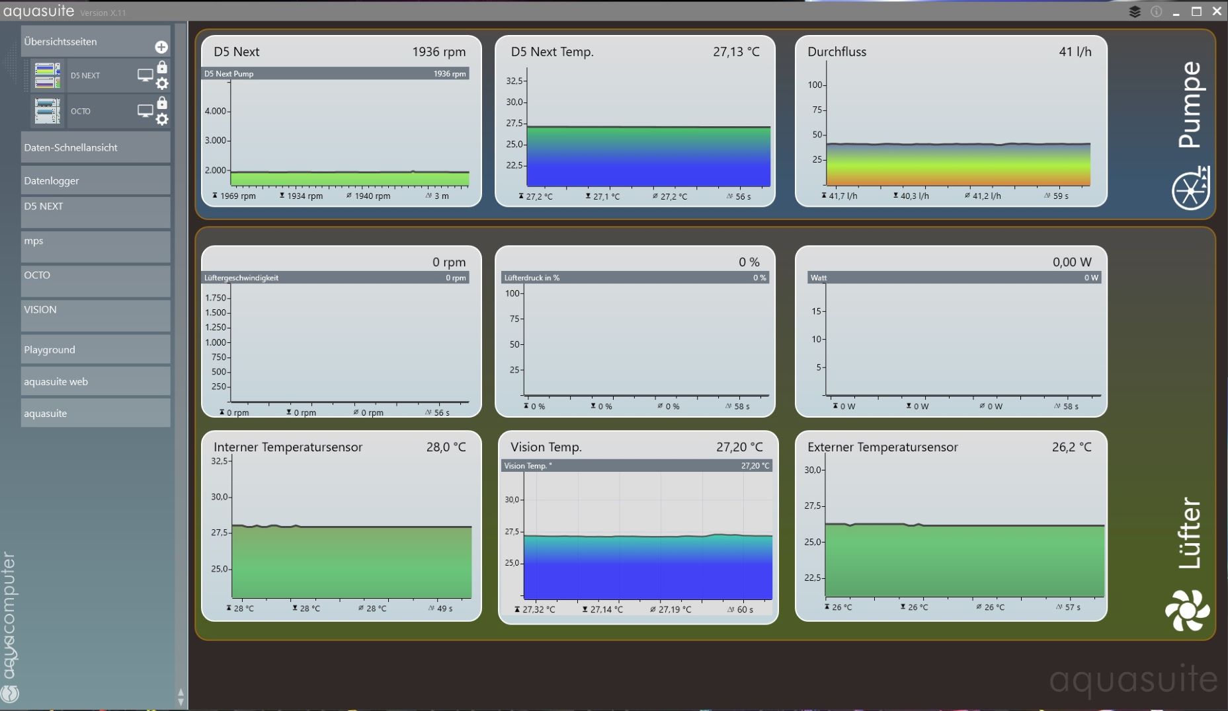The image size is (1228, 711).
Task: Click the layers stack icon in title bar
Action: click(1135, 12)
